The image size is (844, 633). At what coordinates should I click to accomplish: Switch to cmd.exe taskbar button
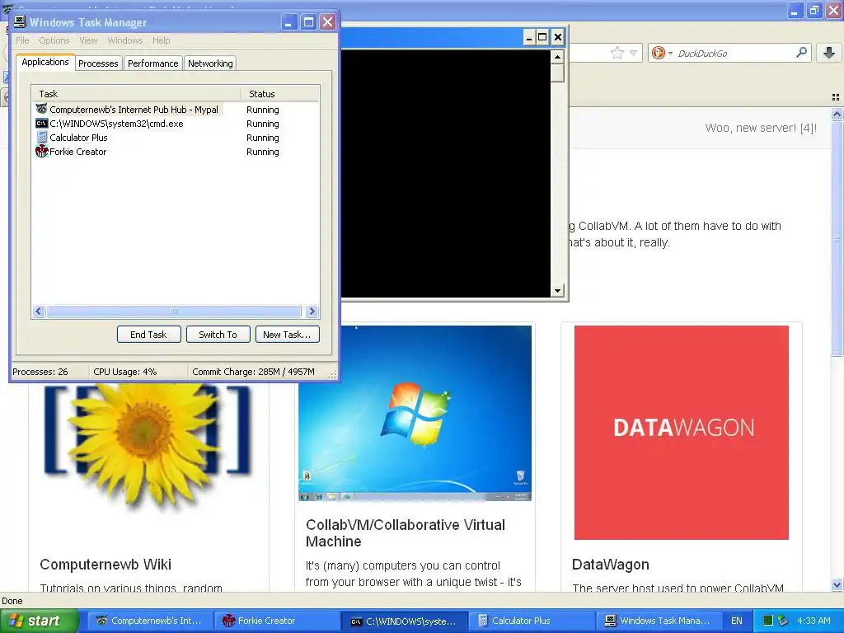click(404, 621)
